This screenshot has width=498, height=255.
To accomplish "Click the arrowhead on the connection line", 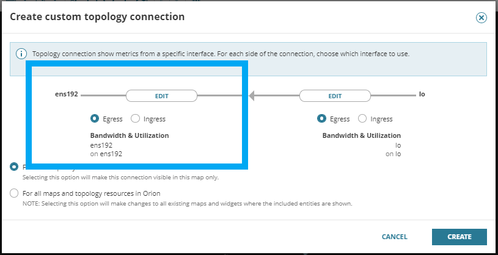I will point(252,95).
